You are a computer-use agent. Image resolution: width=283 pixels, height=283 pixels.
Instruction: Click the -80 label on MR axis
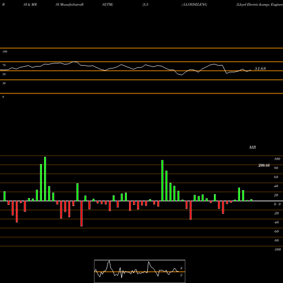[276, 241]
